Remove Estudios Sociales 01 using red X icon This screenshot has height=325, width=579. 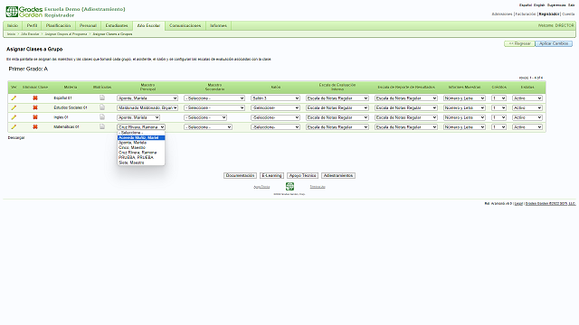point(35,107)
